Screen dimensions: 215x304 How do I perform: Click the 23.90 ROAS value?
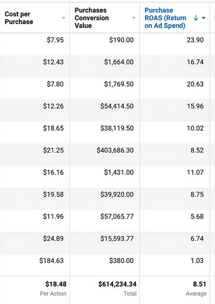[195, 40]
